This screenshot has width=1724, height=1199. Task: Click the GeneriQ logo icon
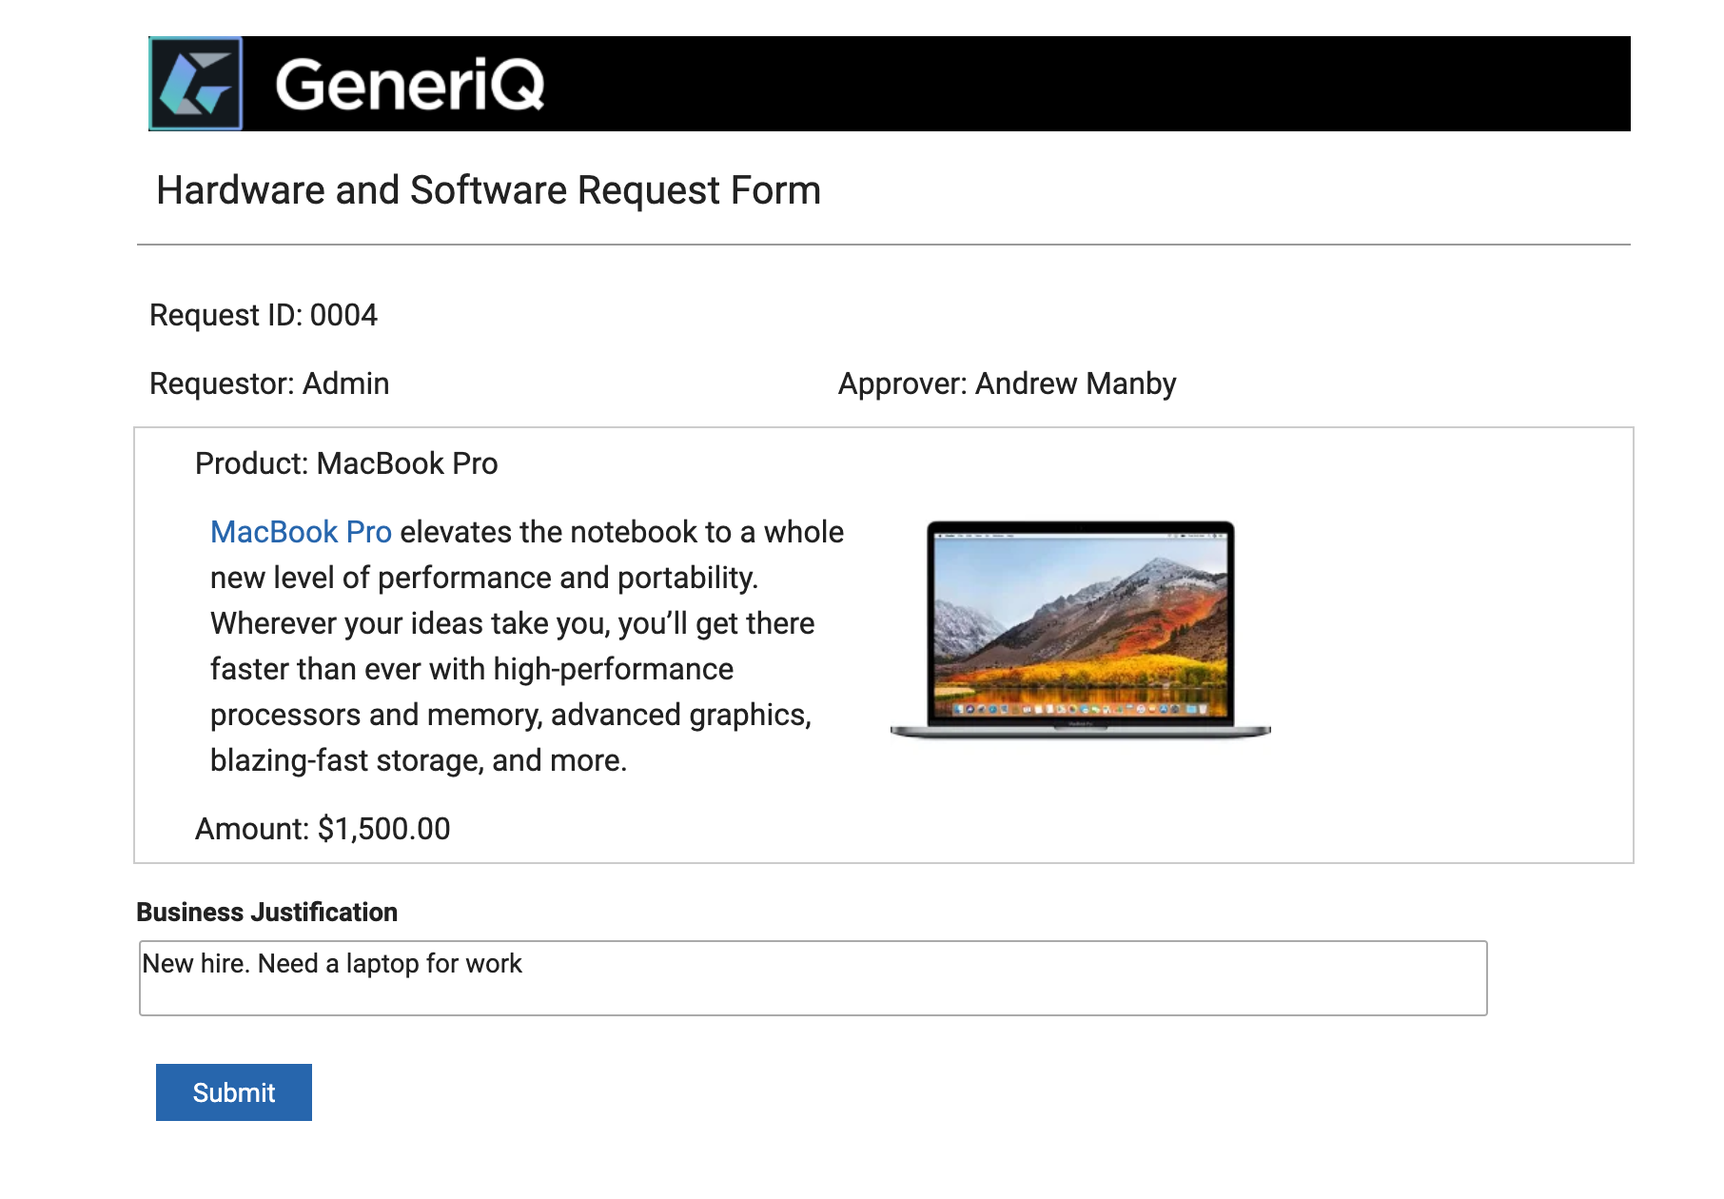tap(196, 84)
